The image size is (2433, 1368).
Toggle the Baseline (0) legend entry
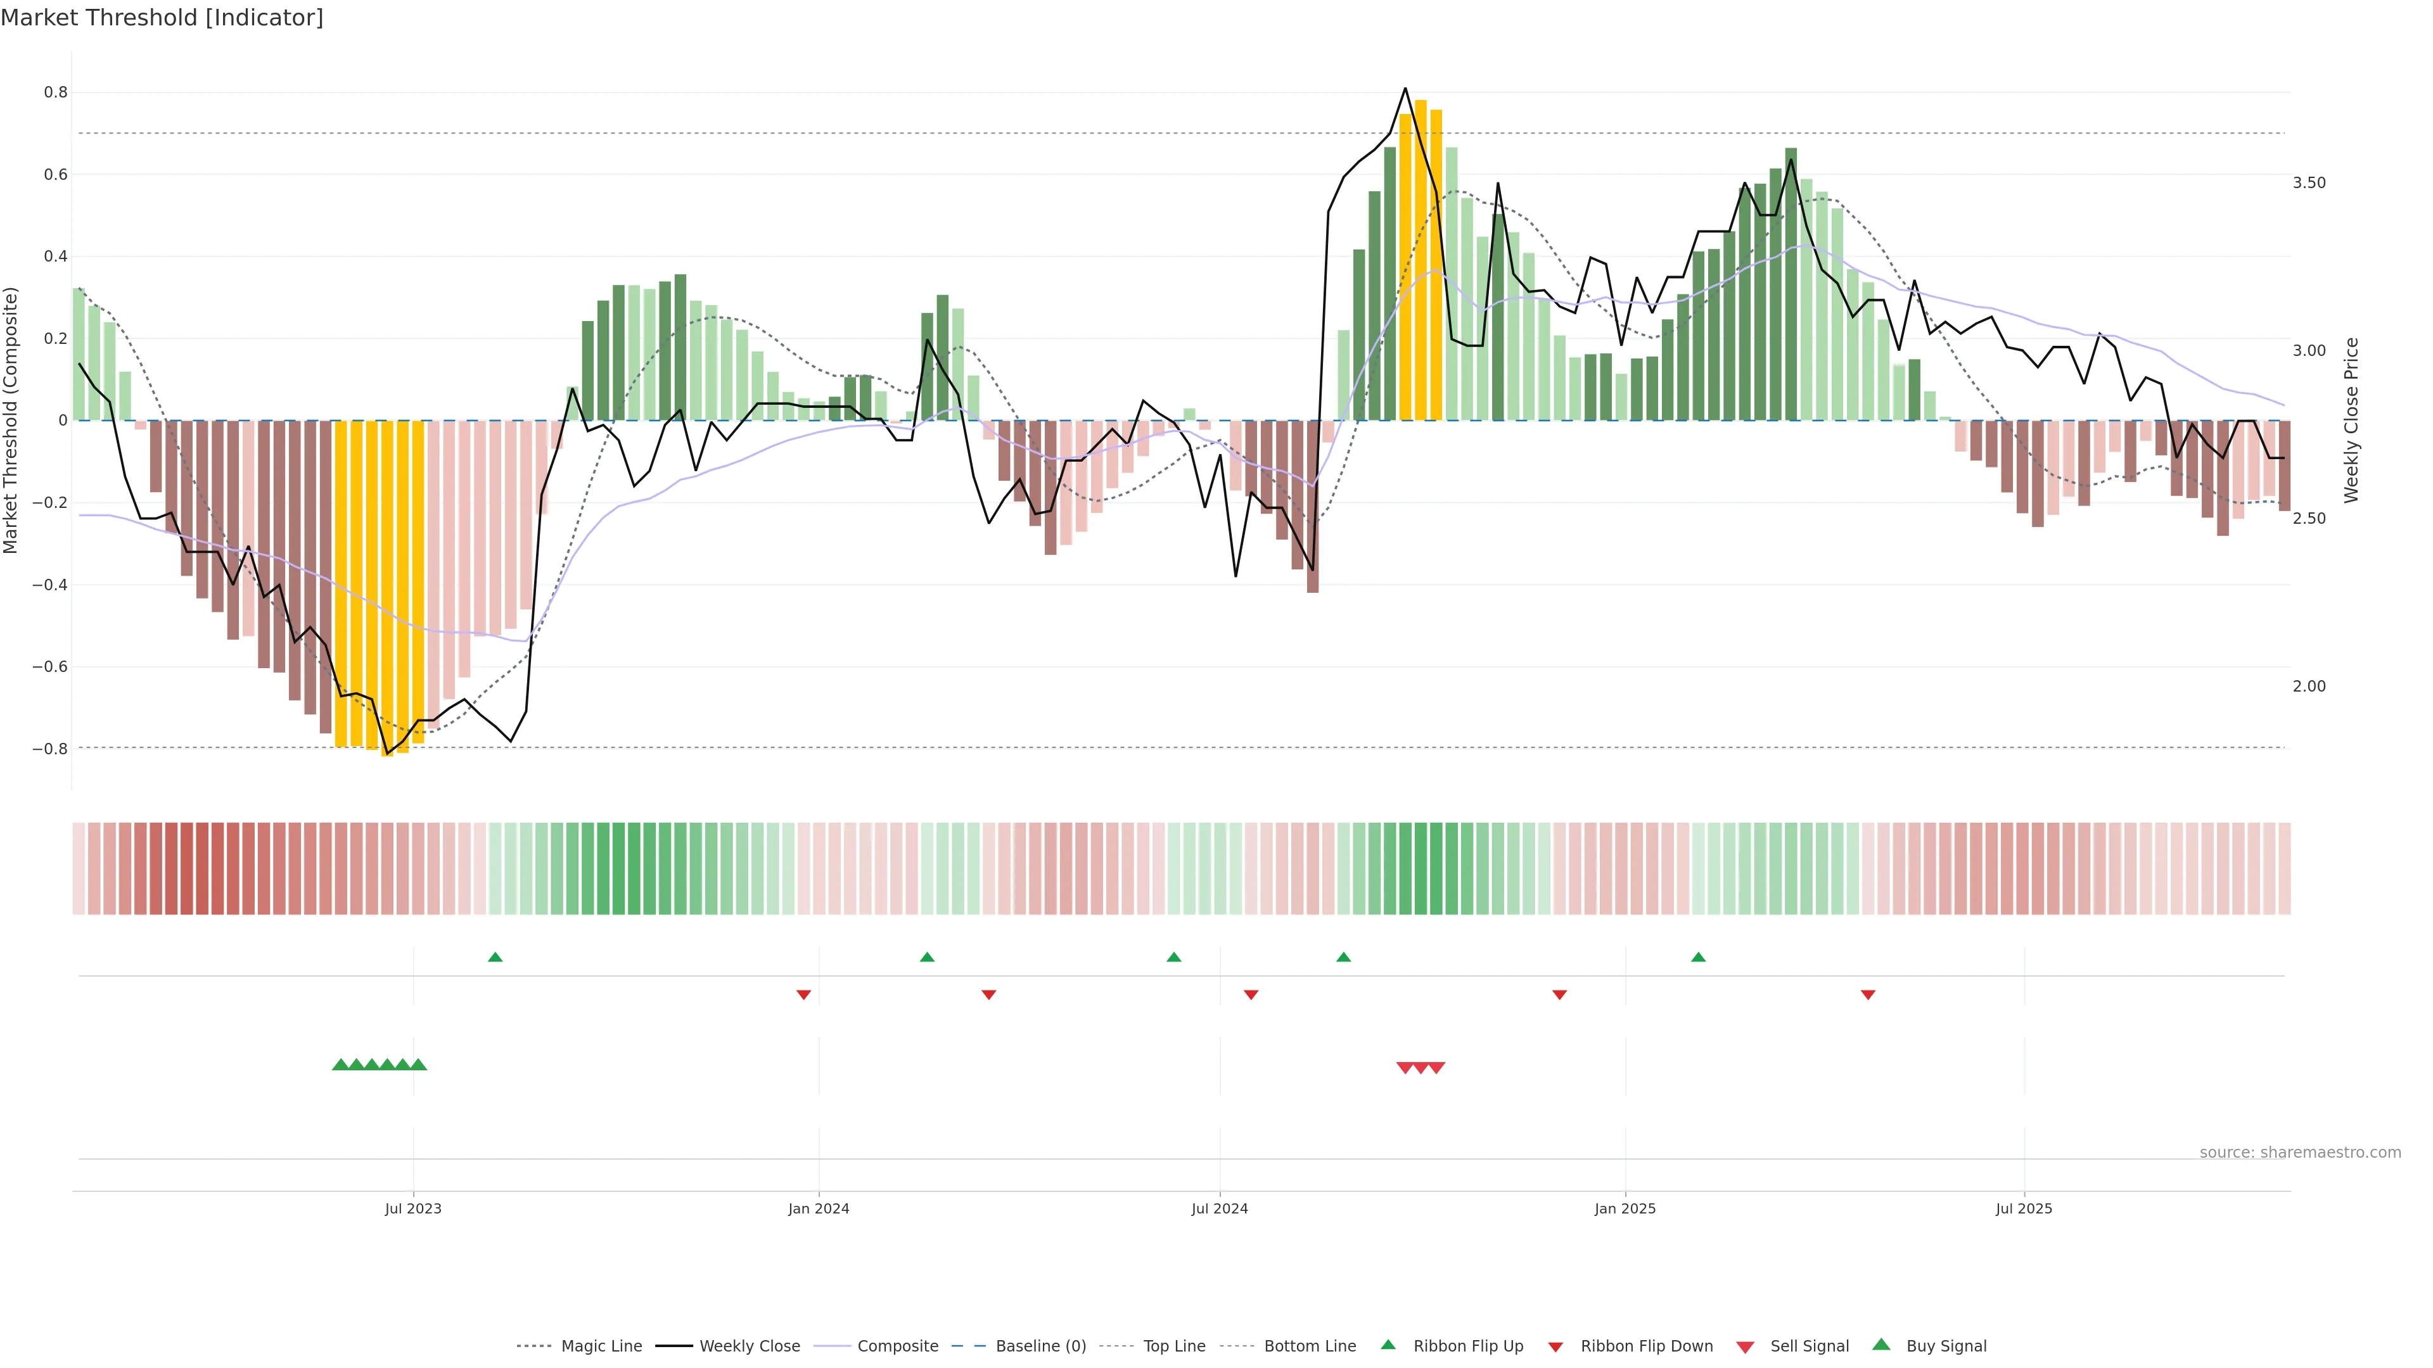tap(1041, 1346)
